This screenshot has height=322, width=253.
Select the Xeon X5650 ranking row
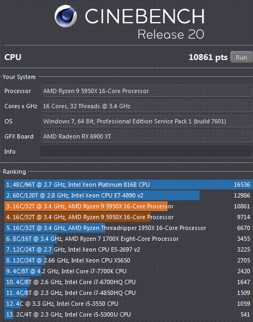point(129,260)
